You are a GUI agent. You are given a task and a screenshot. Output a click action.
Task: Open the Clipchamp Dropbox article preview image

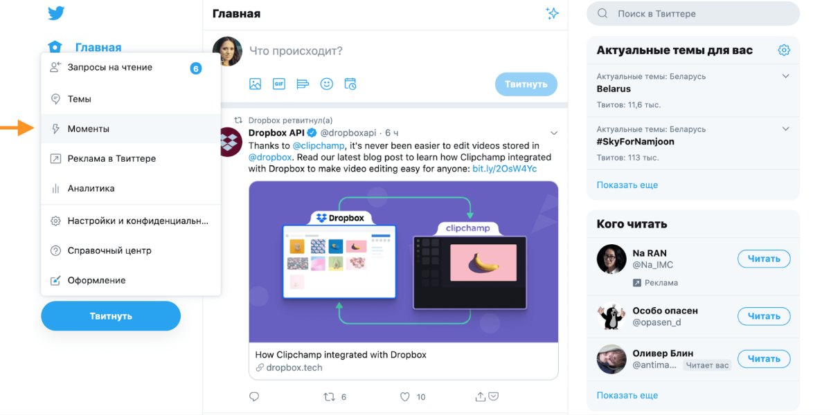click(x=403, y=261)
